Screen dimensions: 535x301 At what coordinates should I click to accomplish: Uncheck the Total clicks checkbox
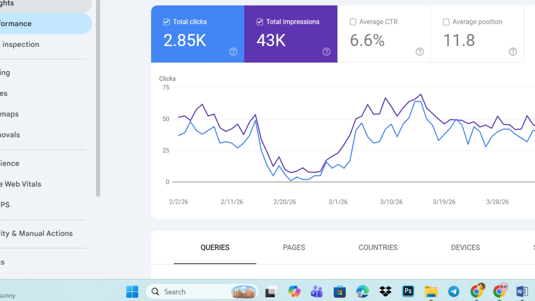click(x=166, y=22)
